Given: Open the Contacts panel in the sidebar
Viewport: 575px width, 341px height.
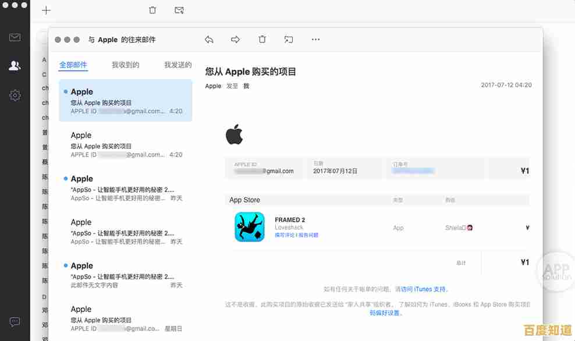Looking at the screenshot, I should click(15, 66).
